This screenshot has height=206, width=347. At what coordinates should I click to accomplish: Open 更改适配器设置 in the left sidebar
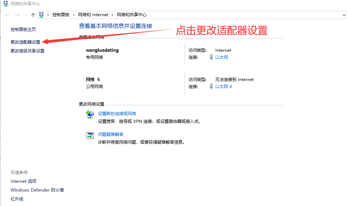[x=25, y=42]
